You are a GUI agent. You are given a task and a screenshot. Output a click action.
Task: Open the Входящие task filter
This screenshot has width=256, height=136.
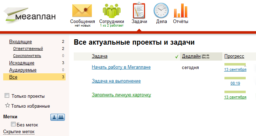pos(21,41)
